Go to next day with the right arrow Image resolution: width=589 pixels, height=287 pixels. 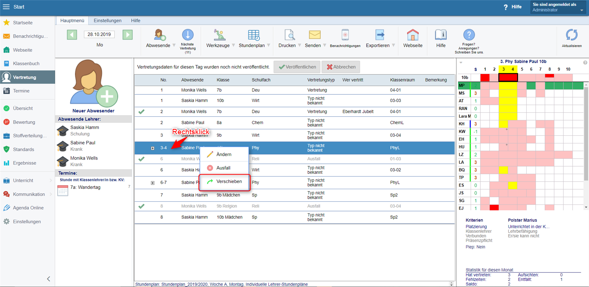click(x=128, y=35)
